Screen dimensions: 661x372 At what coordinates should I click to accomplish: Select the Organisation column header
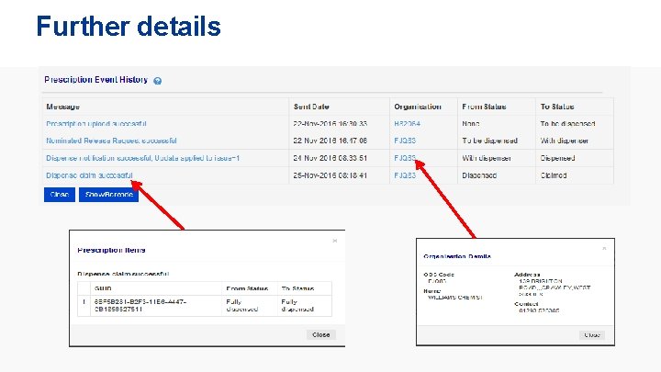[418, 107]
